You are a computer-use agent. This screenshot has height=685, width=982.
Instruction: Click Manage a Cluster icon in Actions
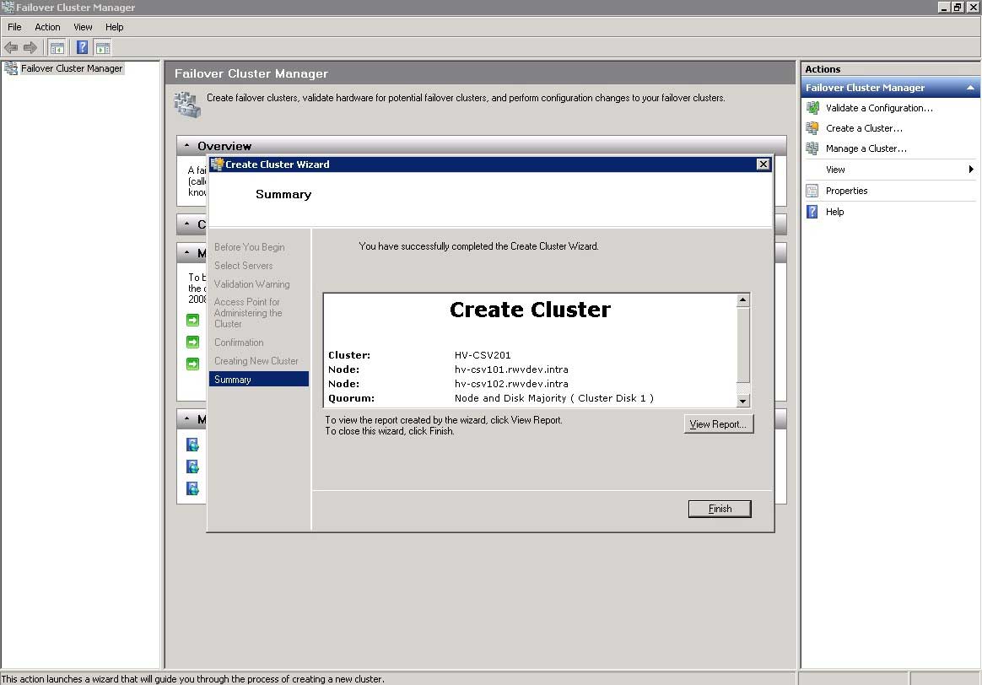click(812, 148)
